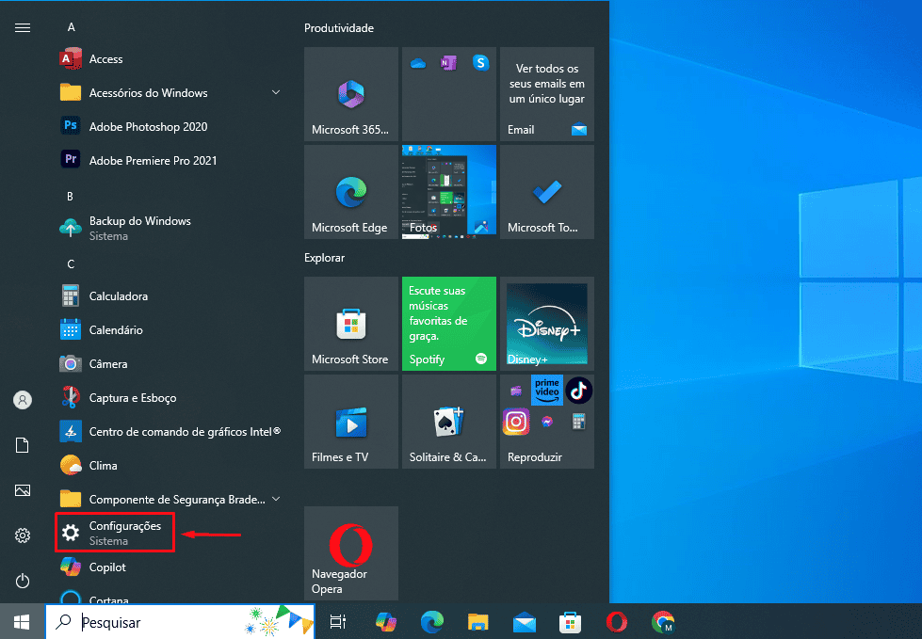The height and width of the screenshot is (639, 922).
Task: Open the Clima weather app
Action: coord(170,466)
